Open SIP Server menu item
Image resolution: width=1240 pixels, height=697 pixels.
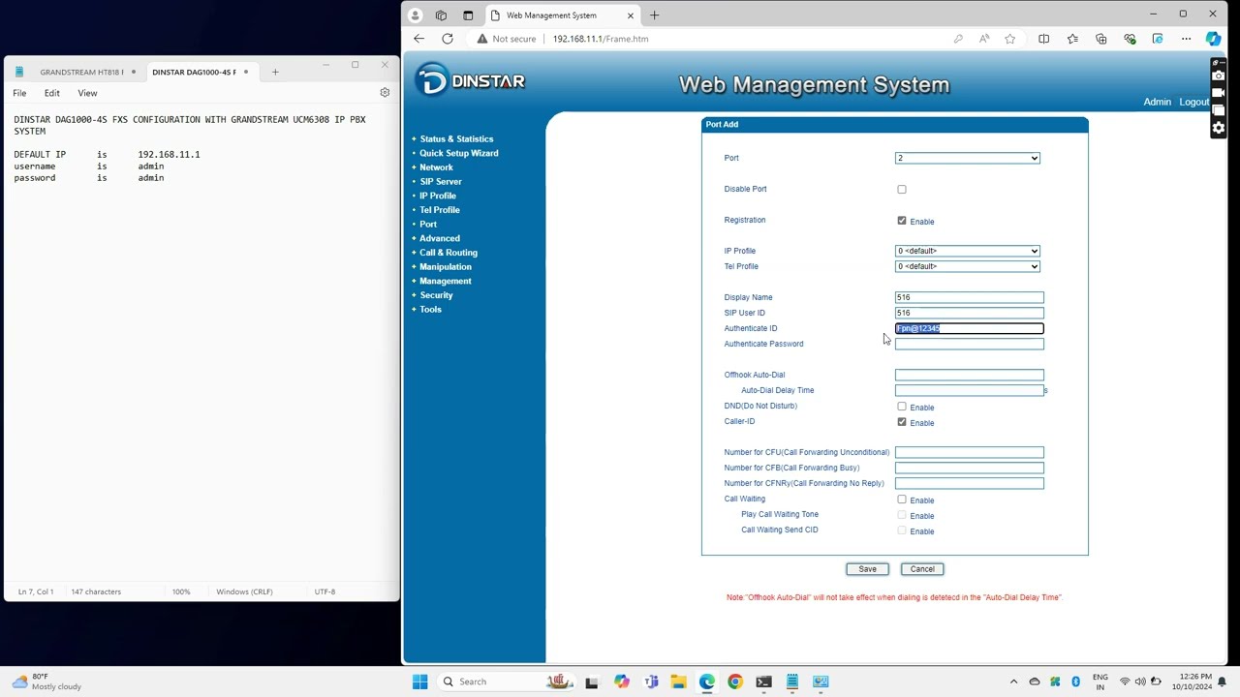coord(441,181)
